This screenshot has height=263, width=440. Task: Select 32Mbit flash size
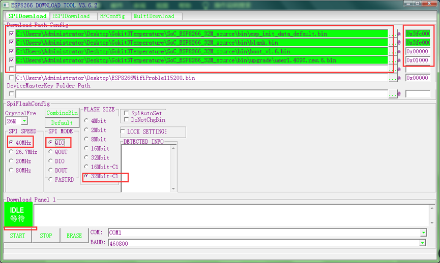coord(97,158)
